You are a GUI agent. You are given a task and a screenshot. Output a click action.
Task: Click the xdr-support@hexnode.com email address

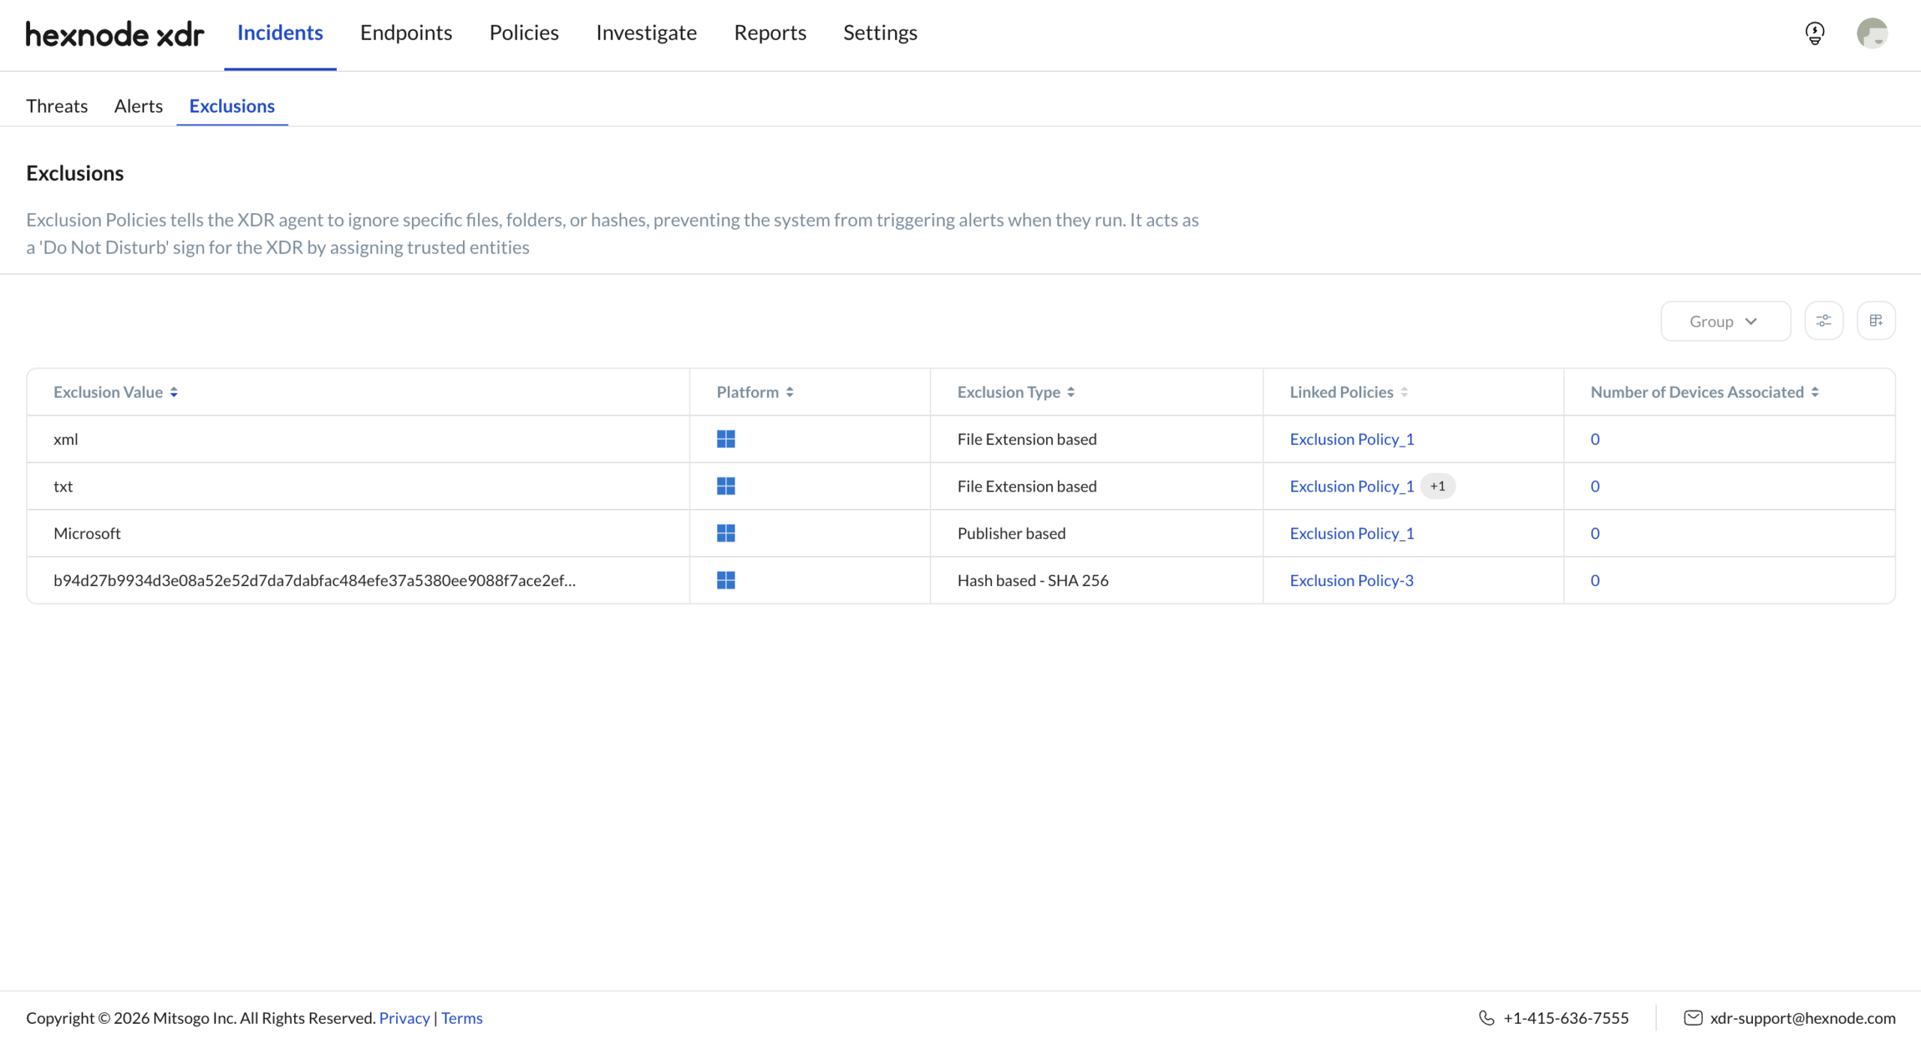(x=1802, y=1018)
